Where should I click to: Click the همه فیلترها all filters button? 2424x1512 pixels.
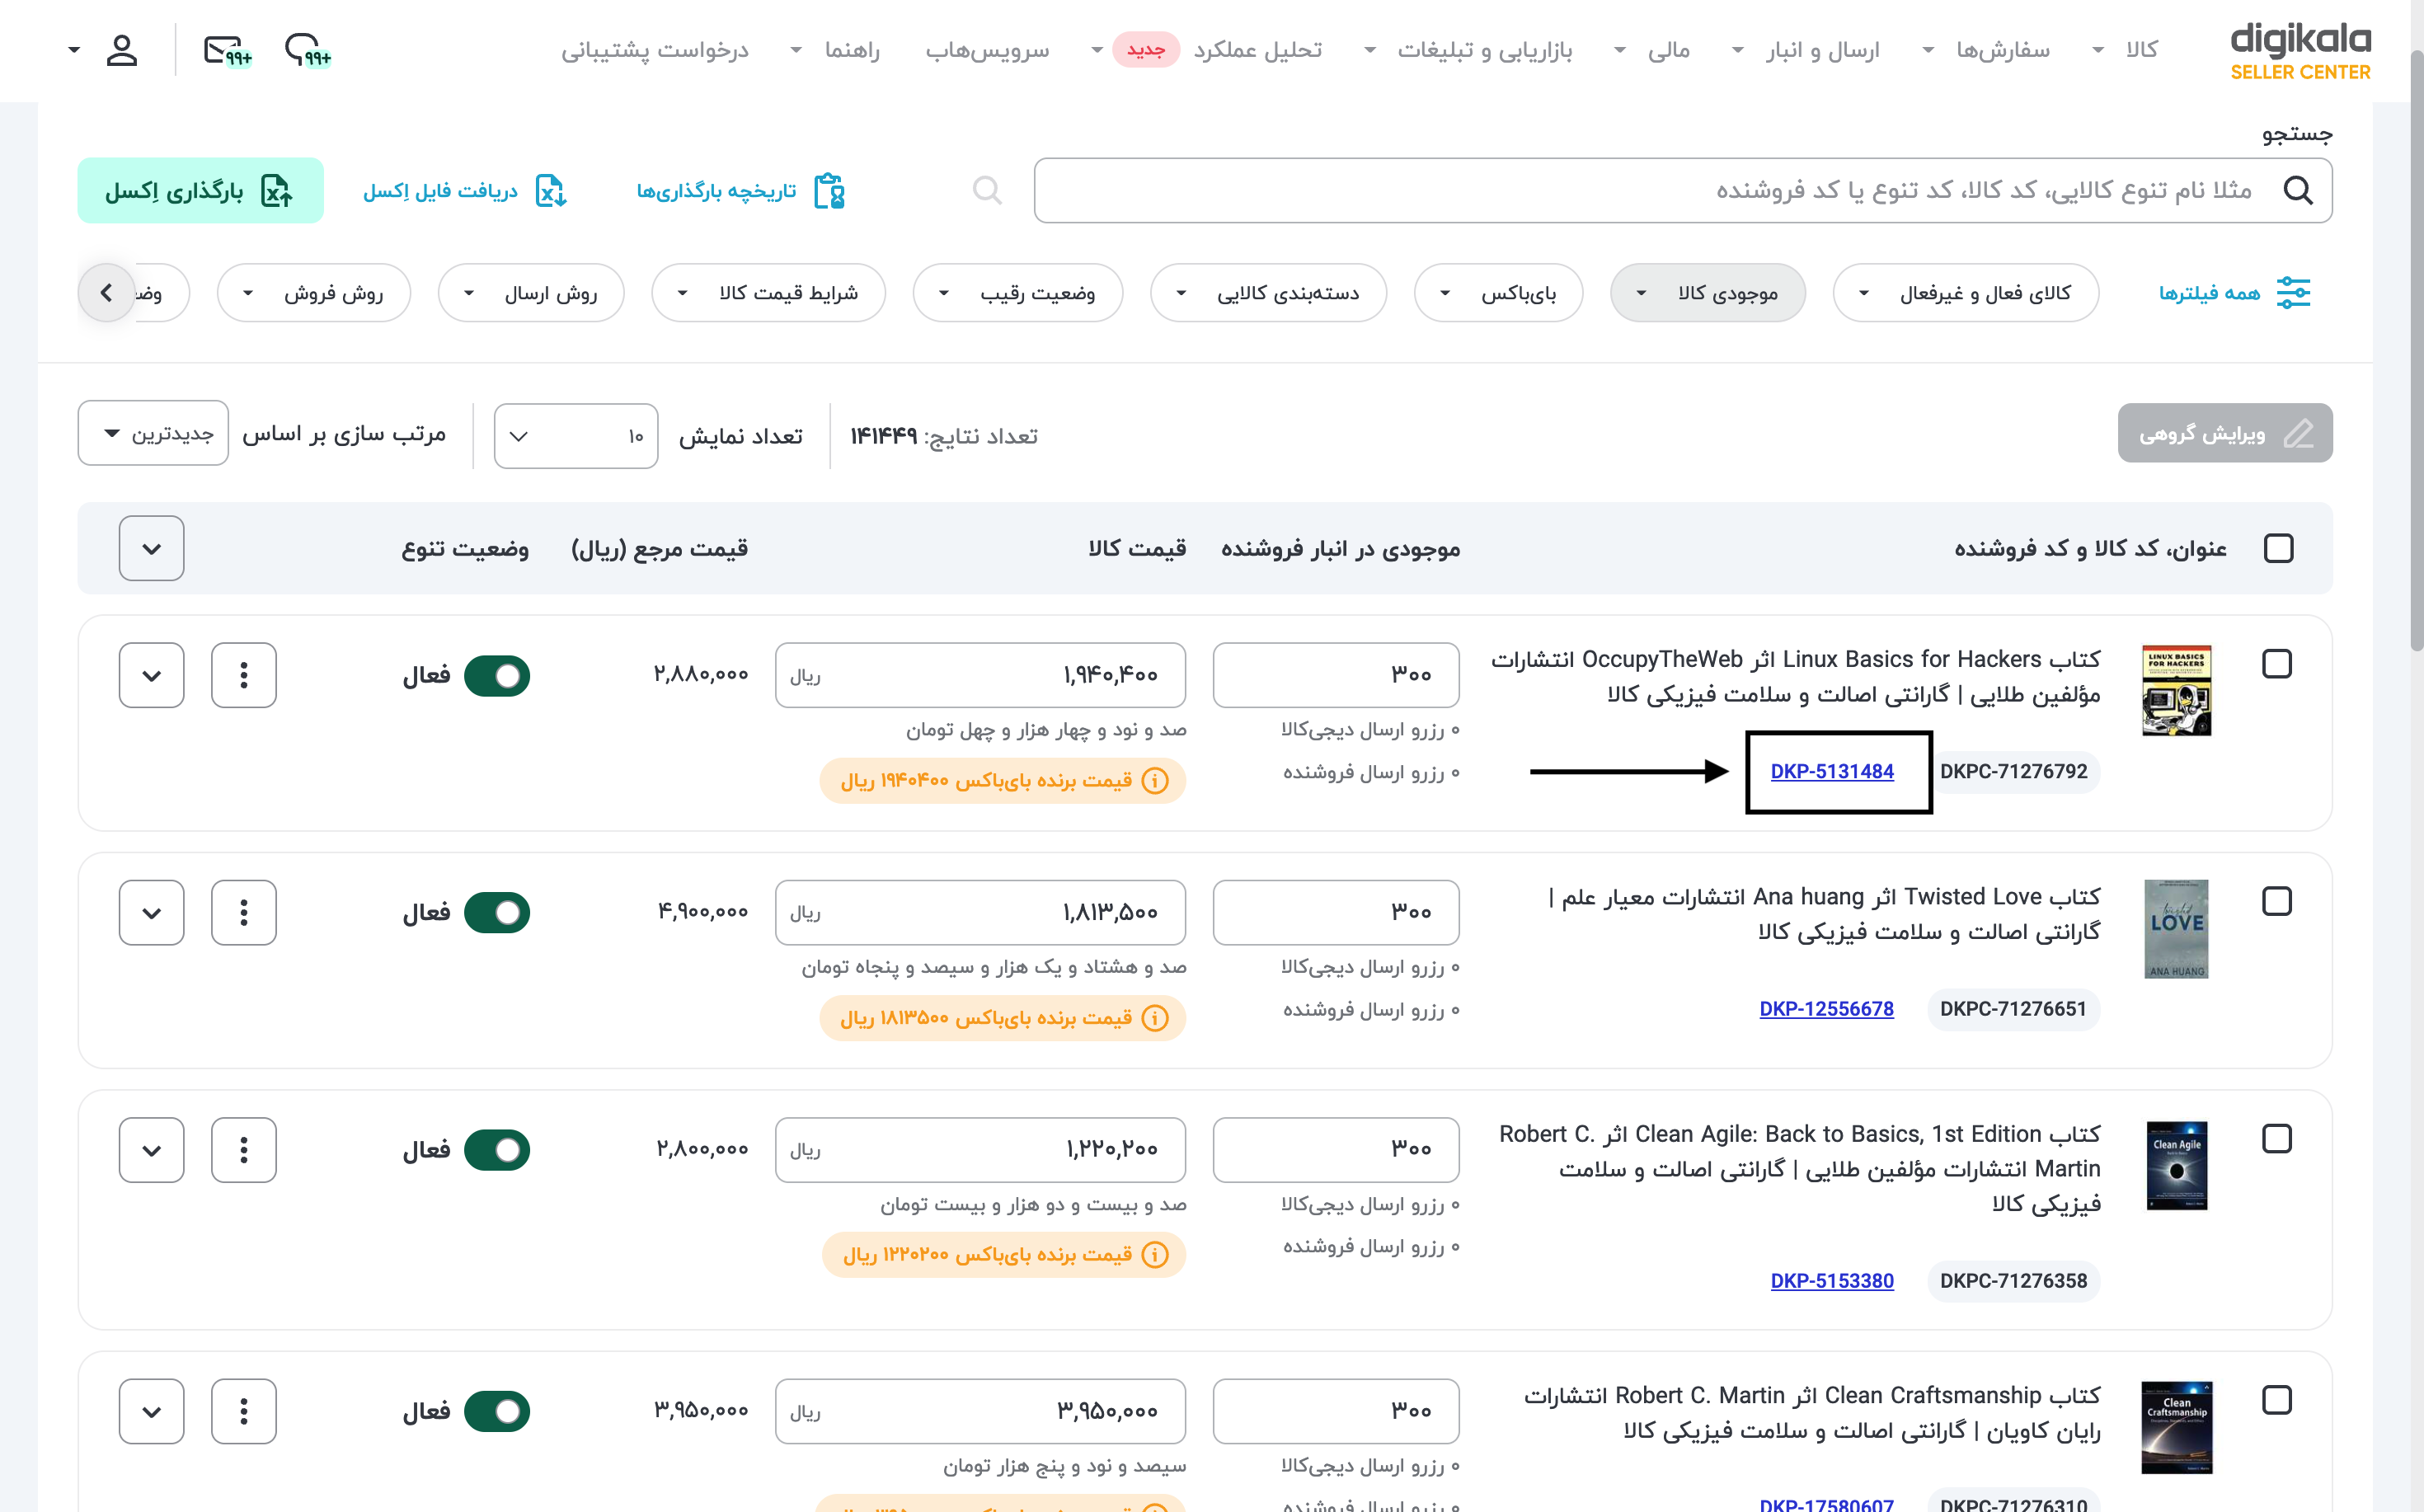2234,293
